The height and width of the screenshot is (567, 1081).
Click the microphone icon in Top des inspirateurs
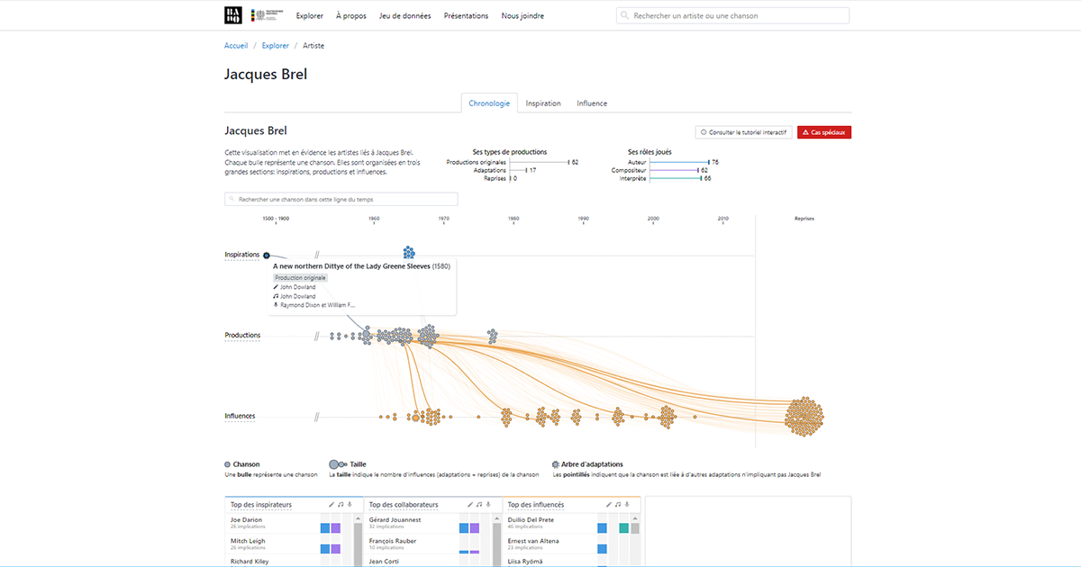coord(349,505)
